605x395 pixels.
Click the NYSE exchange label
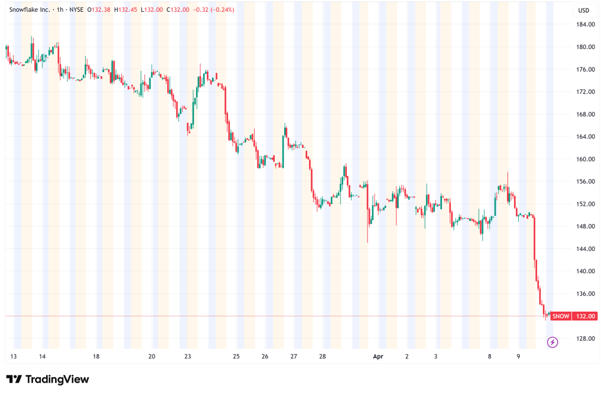click(x=76, y=10)
